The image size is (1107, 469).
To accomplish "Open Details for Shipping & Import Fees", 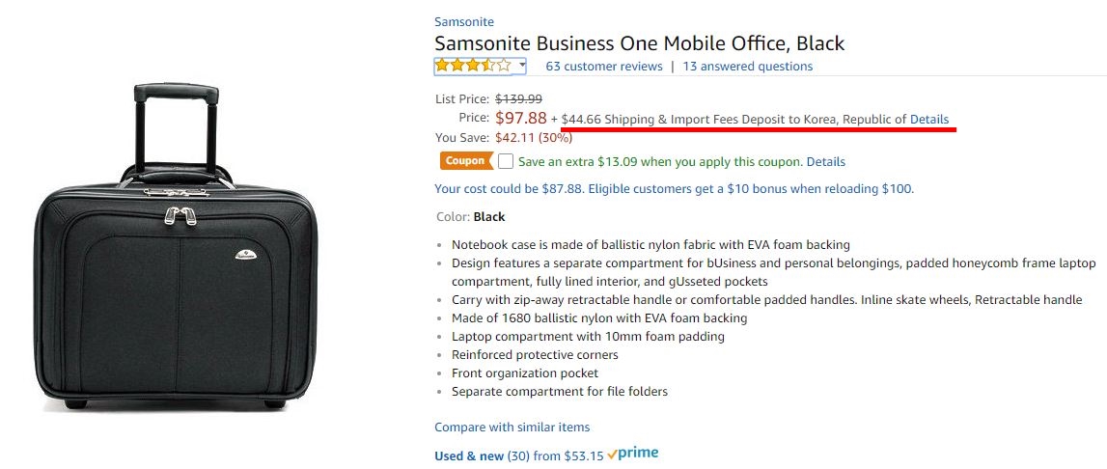I will point(929,120).
